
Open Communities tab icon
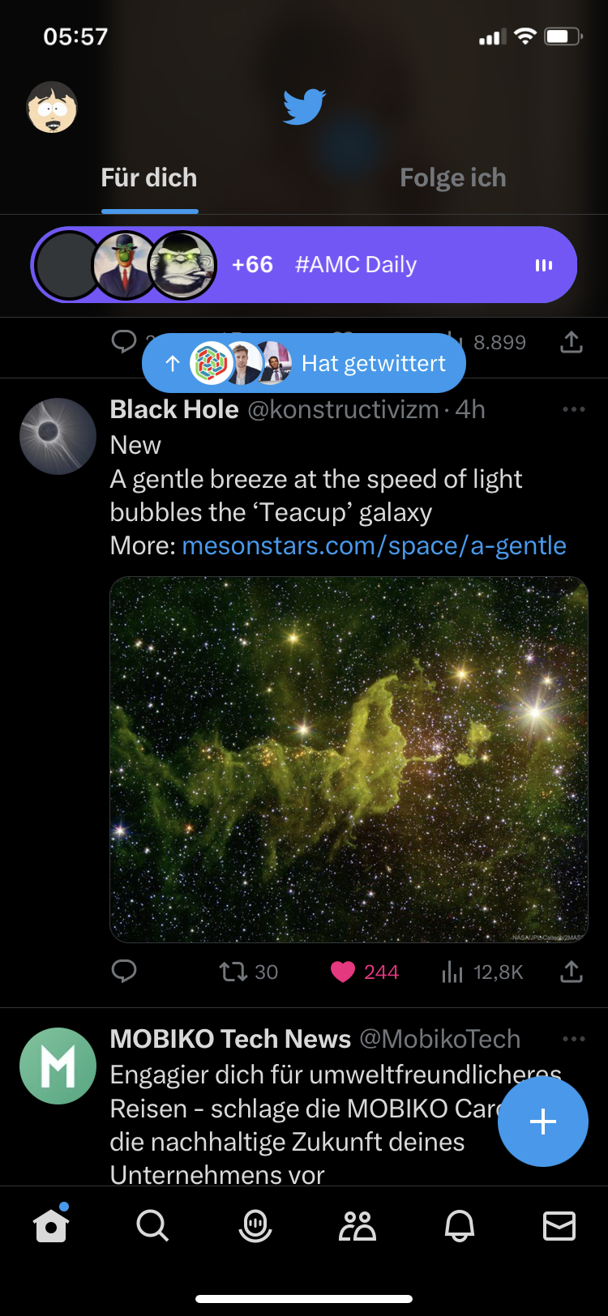pyautogui.click(x=357, y=1226)
